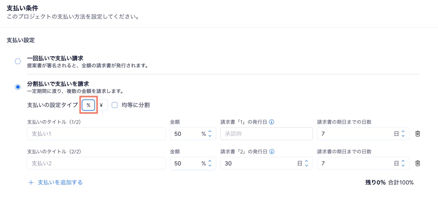The width and height of the screenshot is (438, 201).
Task: Click the 承認時 issue date field
Action: 266,134
